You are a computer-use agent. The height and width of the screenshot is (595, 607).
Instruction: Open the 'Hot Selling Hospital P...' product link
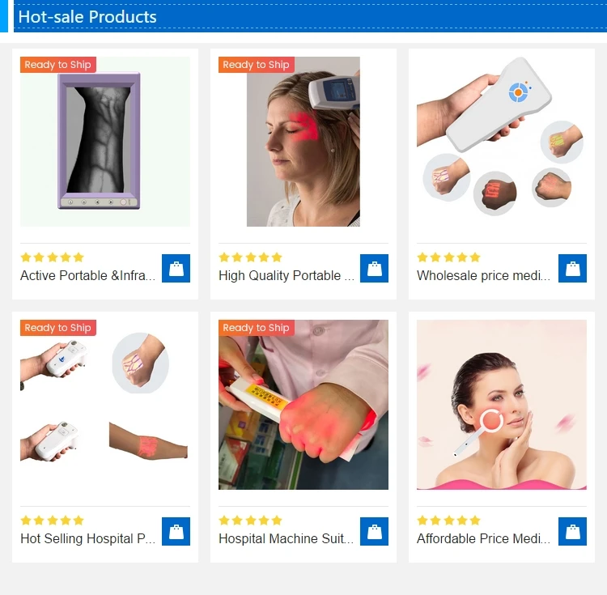click(x=88, y=538)
